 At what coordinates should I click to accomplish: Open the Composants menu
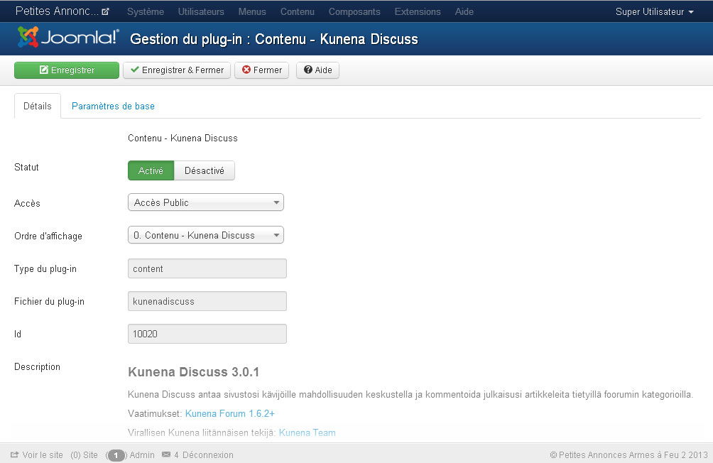354,12
